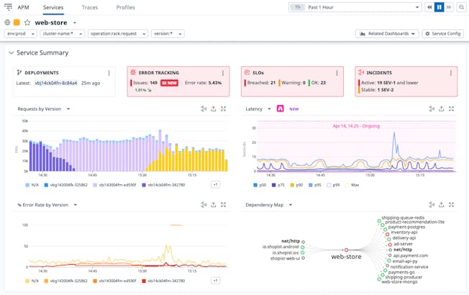Open the APM navigation menu icon
This screenshot has height=295, width=469.
(9, 7)
